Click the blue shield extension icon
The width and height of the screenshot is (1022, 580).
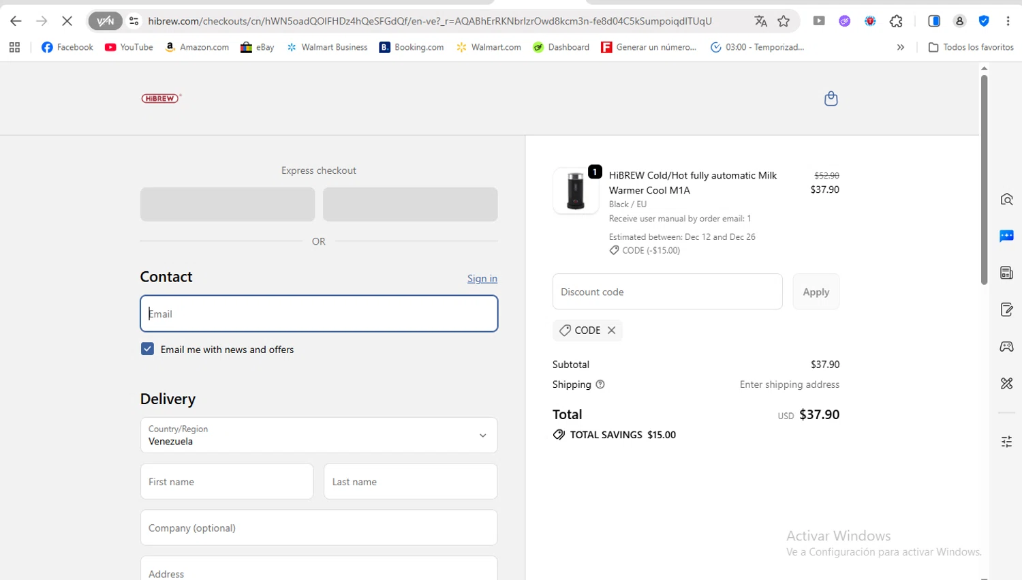pos(984,21)
